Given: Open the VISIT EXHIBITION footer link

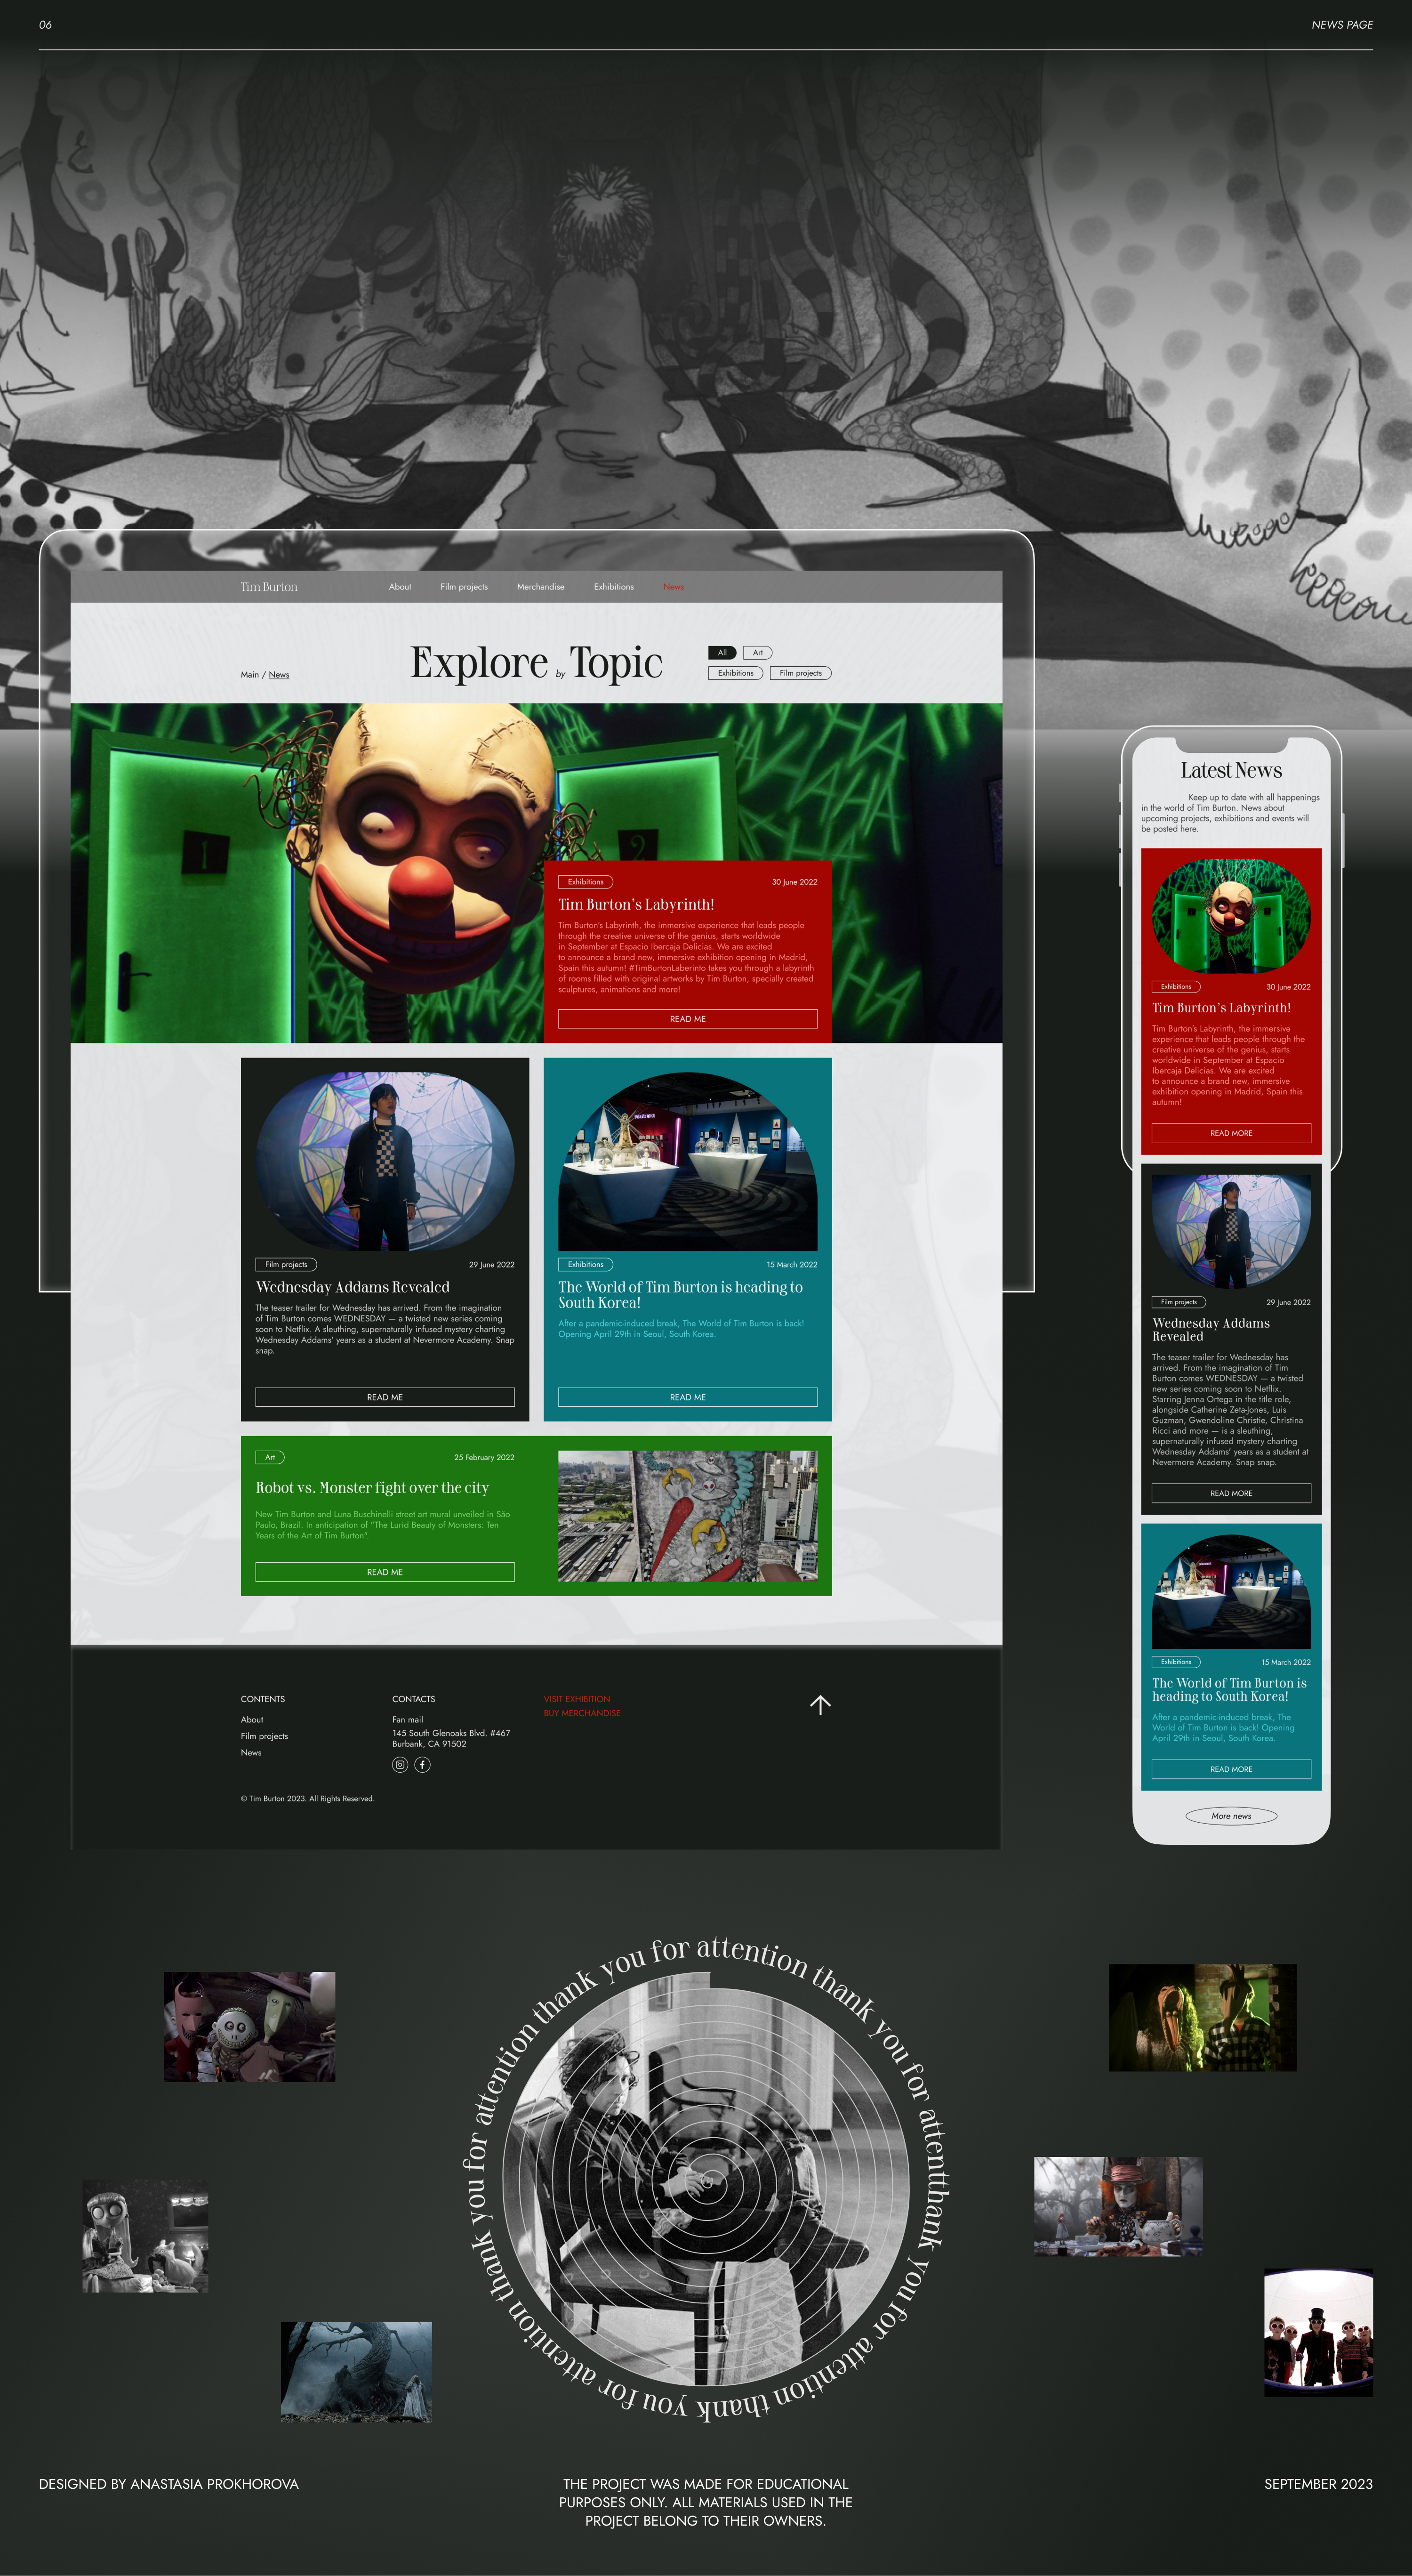Looking at the screenshot, I should (577, 1699).
